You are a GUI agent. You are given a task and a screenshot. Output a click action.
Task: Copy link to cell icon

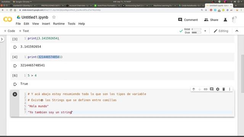point(205,89)
